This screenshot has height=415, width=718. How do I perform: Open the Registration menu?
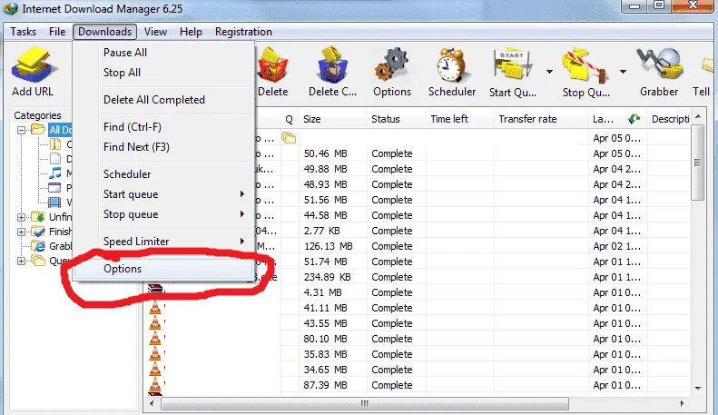pyautogui.click(x=243, y=32)
